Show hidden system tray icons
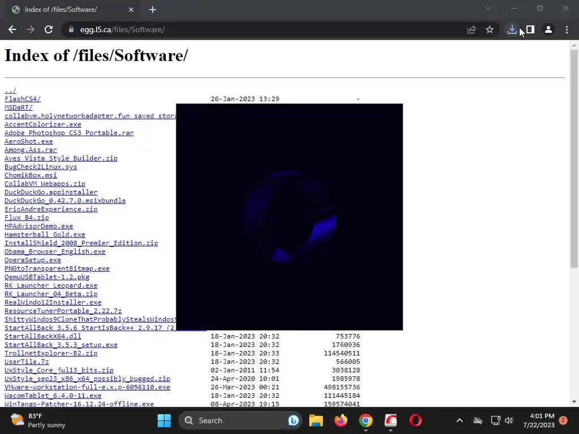This screenshot has height=434, width=579. (x=459, y=420)
